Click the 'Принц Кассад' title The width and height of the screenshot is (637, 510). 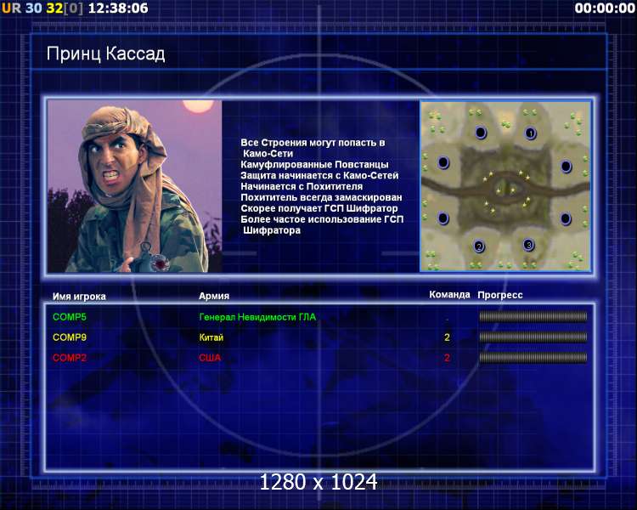click(x=105, y=54)
